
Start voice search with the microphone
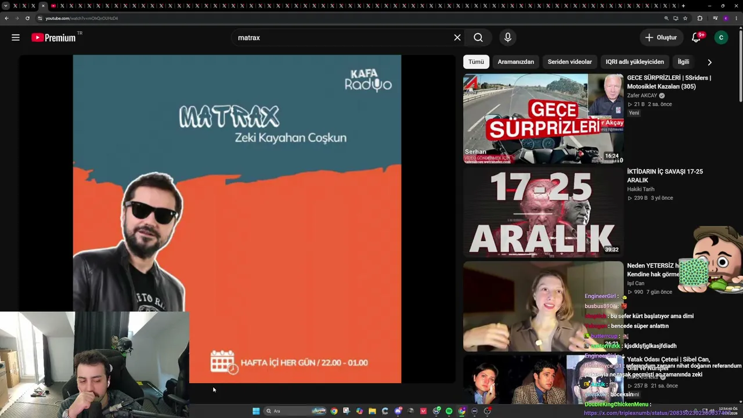pos(508,38)
